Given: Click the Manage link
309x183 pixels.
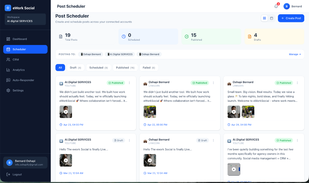Looking at the screenshot, I should (295, 54).
